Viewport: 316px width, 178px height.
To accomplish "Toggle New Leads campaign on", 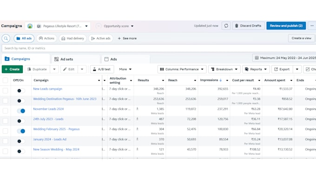I will point(21,91).
